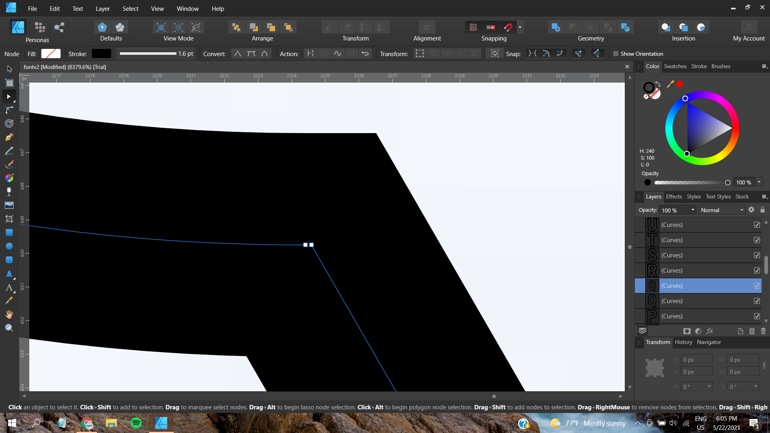Select the Zoom tool
Viewport: 770px width, 433px height.
[x=9, y=328]
